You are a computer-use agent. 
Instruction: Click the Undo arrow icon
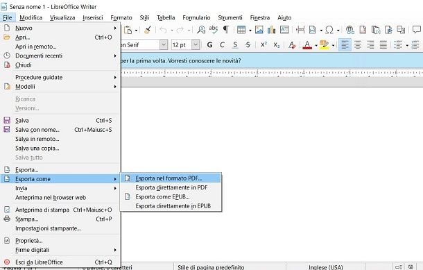click(163, 30)
